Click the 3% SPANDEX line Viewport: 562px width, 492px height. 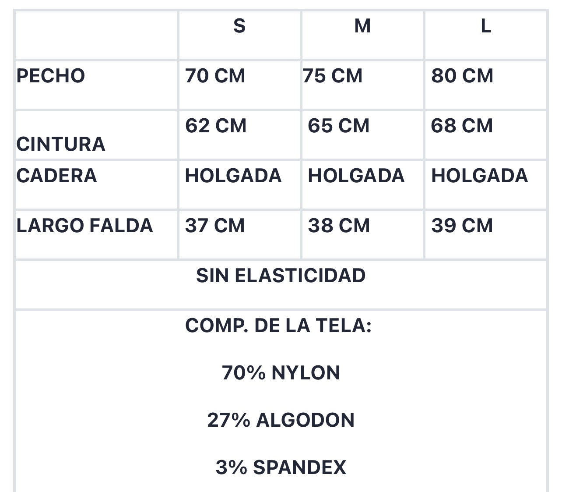[x=281, y=467]
